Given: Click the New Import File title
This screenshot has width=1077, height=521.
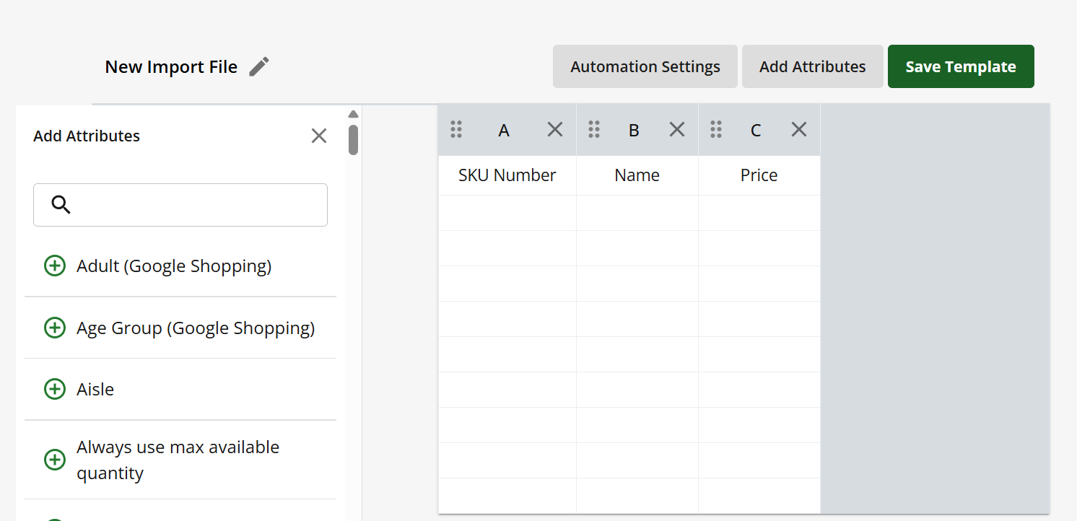Looking at the screenshot, I should point(171,67).
